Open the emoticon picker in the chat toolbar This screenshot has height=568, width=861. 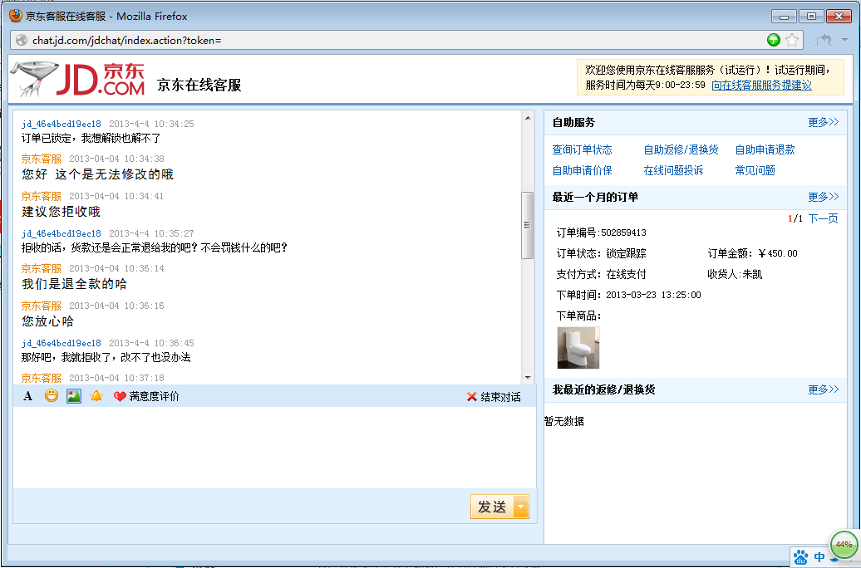(52, 396)
